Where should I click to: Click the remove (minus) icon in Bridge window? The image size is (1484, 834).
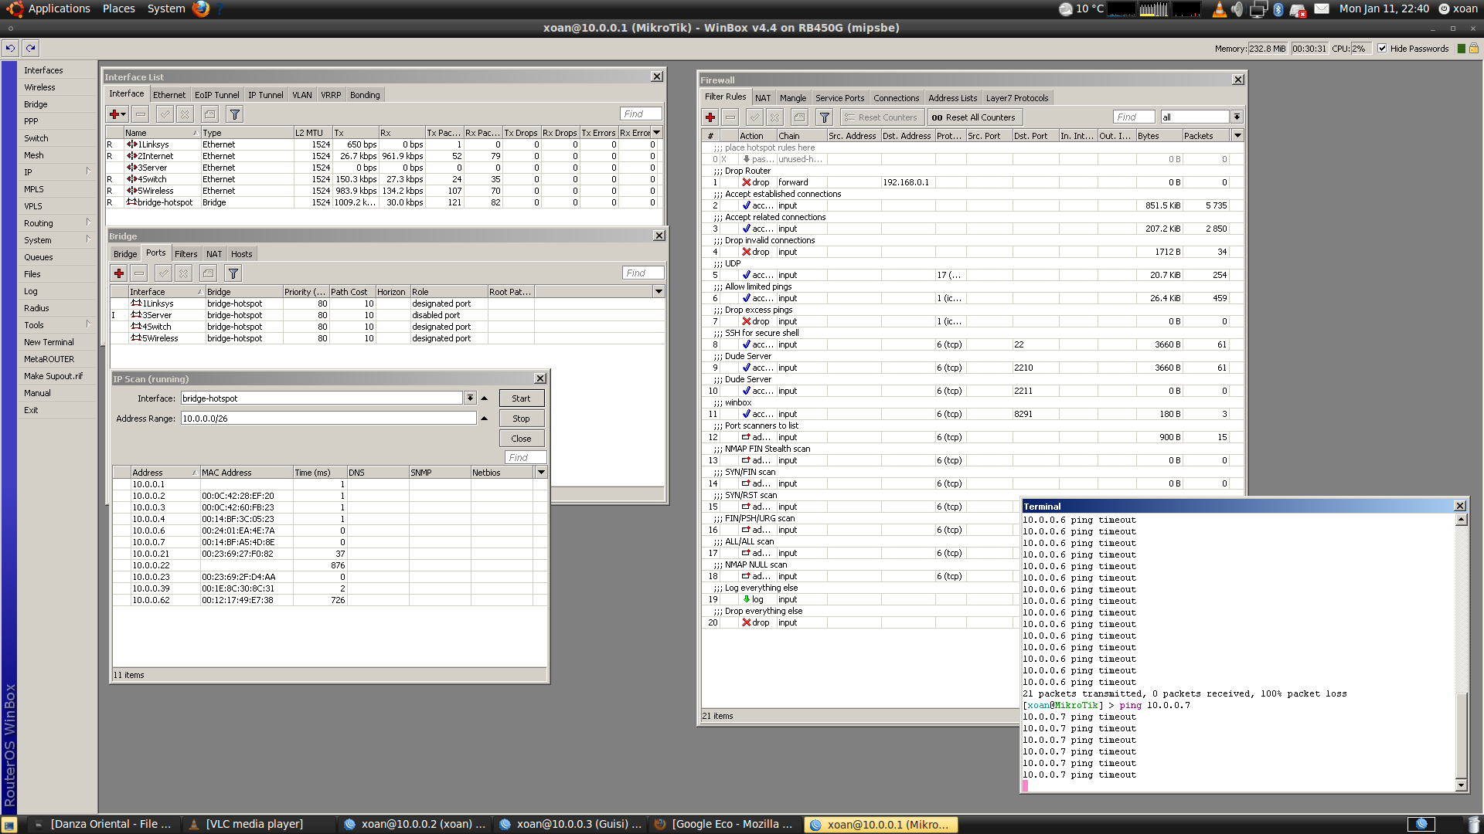click(139, 273)
